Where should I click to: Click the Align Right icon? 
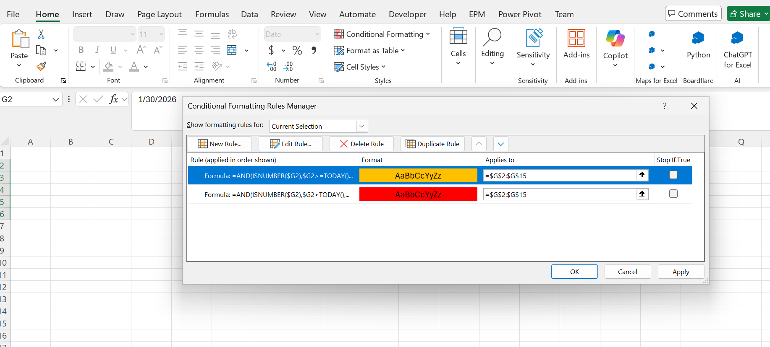click(x=215, y=50)
